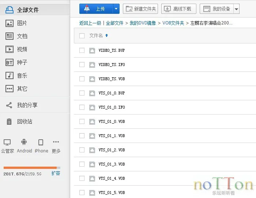
Task: Select the VTS_01_3.VOB checkbox
Action: coord(82,164)
